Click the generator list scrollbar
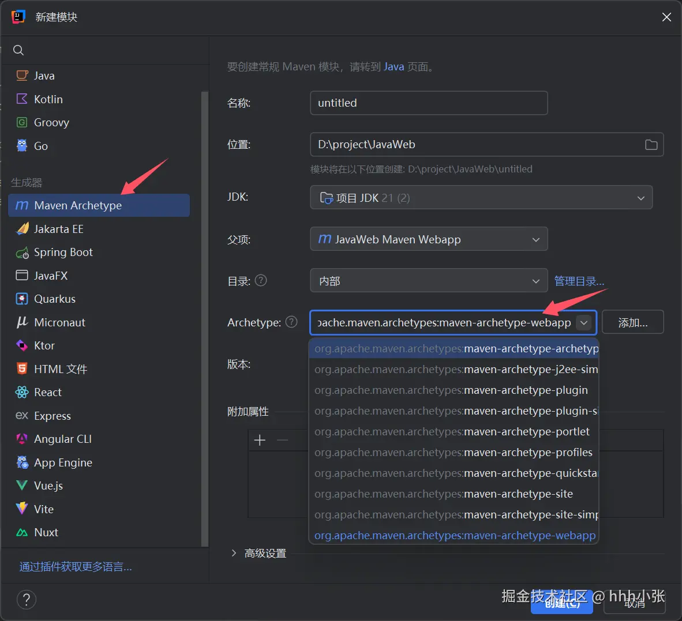 pos(204,318)
